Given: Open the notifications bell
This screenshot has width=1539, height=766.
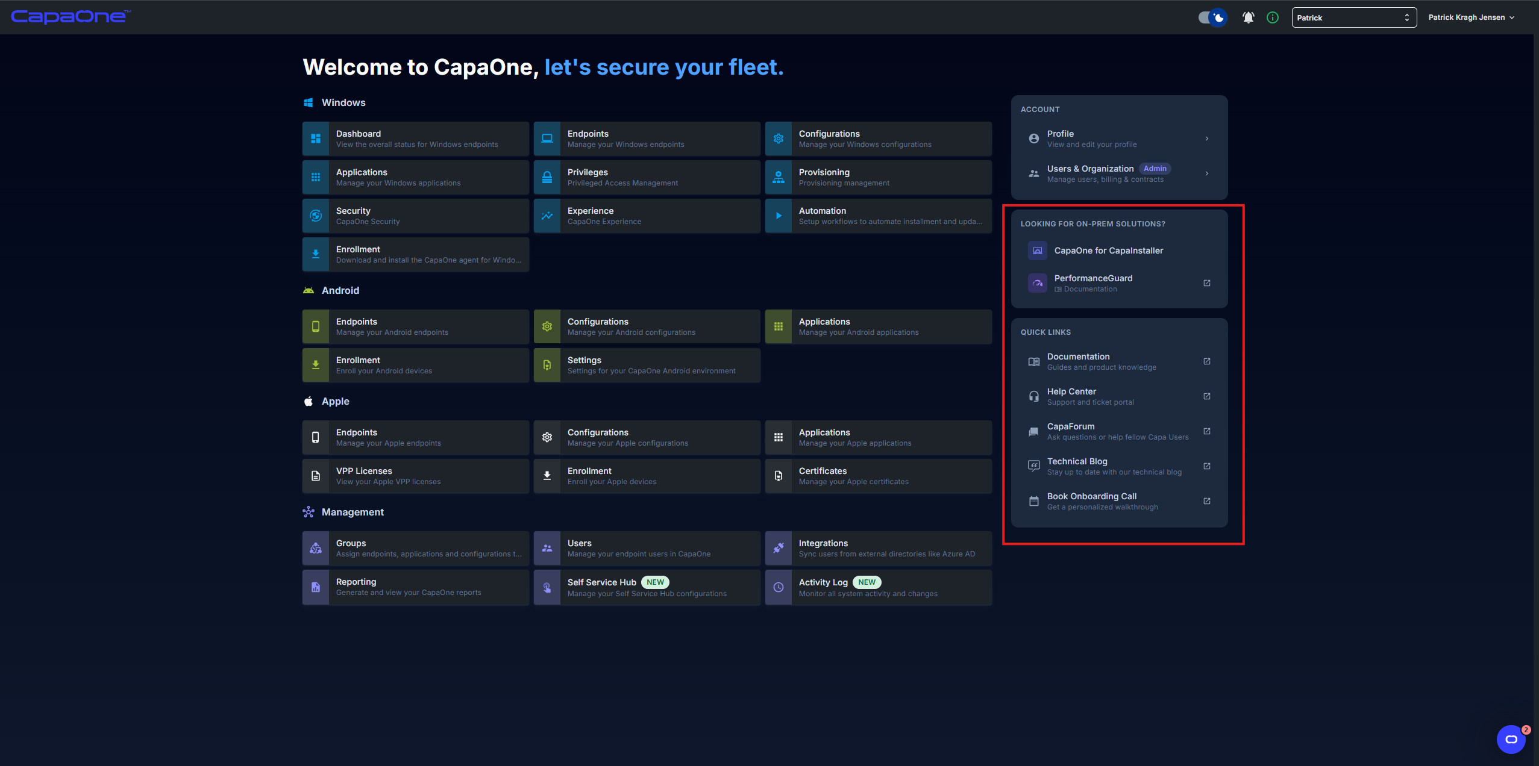Looking at the screenshot, I should [1248, 17].
